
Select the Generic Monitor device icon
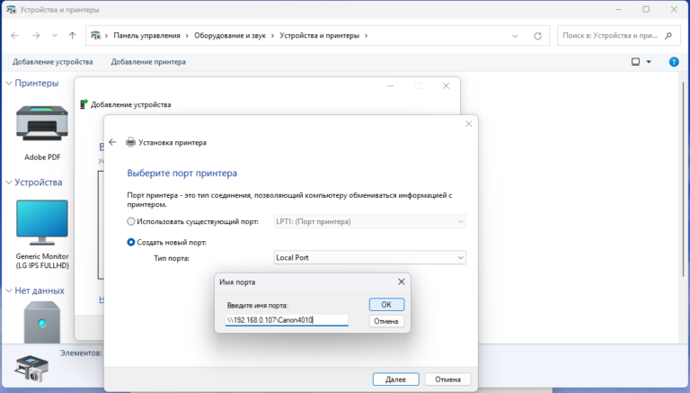pyautogui.click(x=41, y=225)
